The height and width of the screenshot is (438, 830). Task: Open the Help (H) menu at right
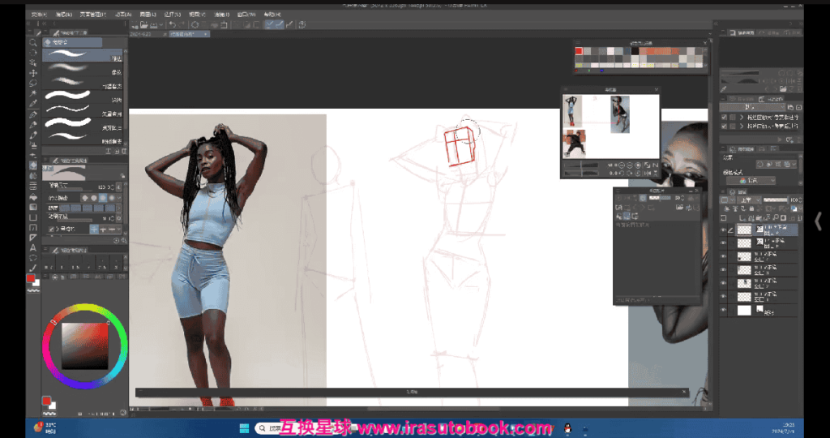(272, 15)
